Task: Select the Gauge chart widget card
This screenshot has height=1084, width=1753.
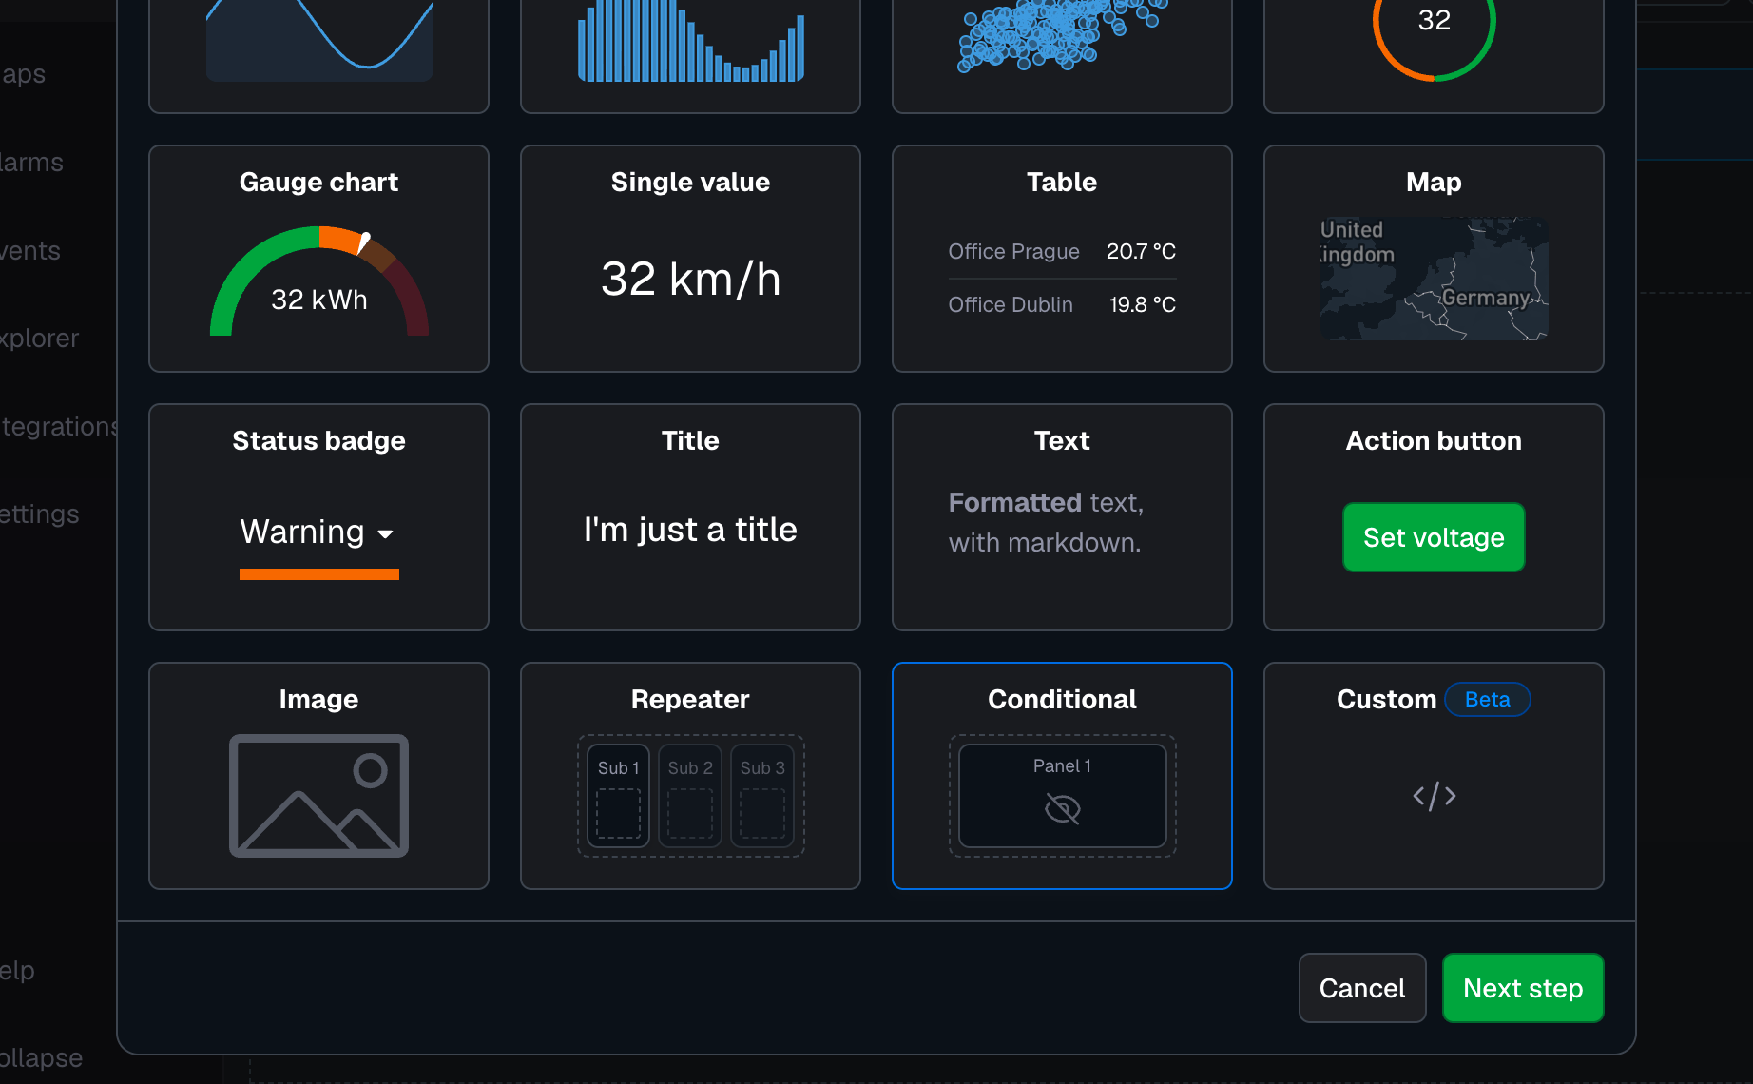Action: tap(318, 259)
